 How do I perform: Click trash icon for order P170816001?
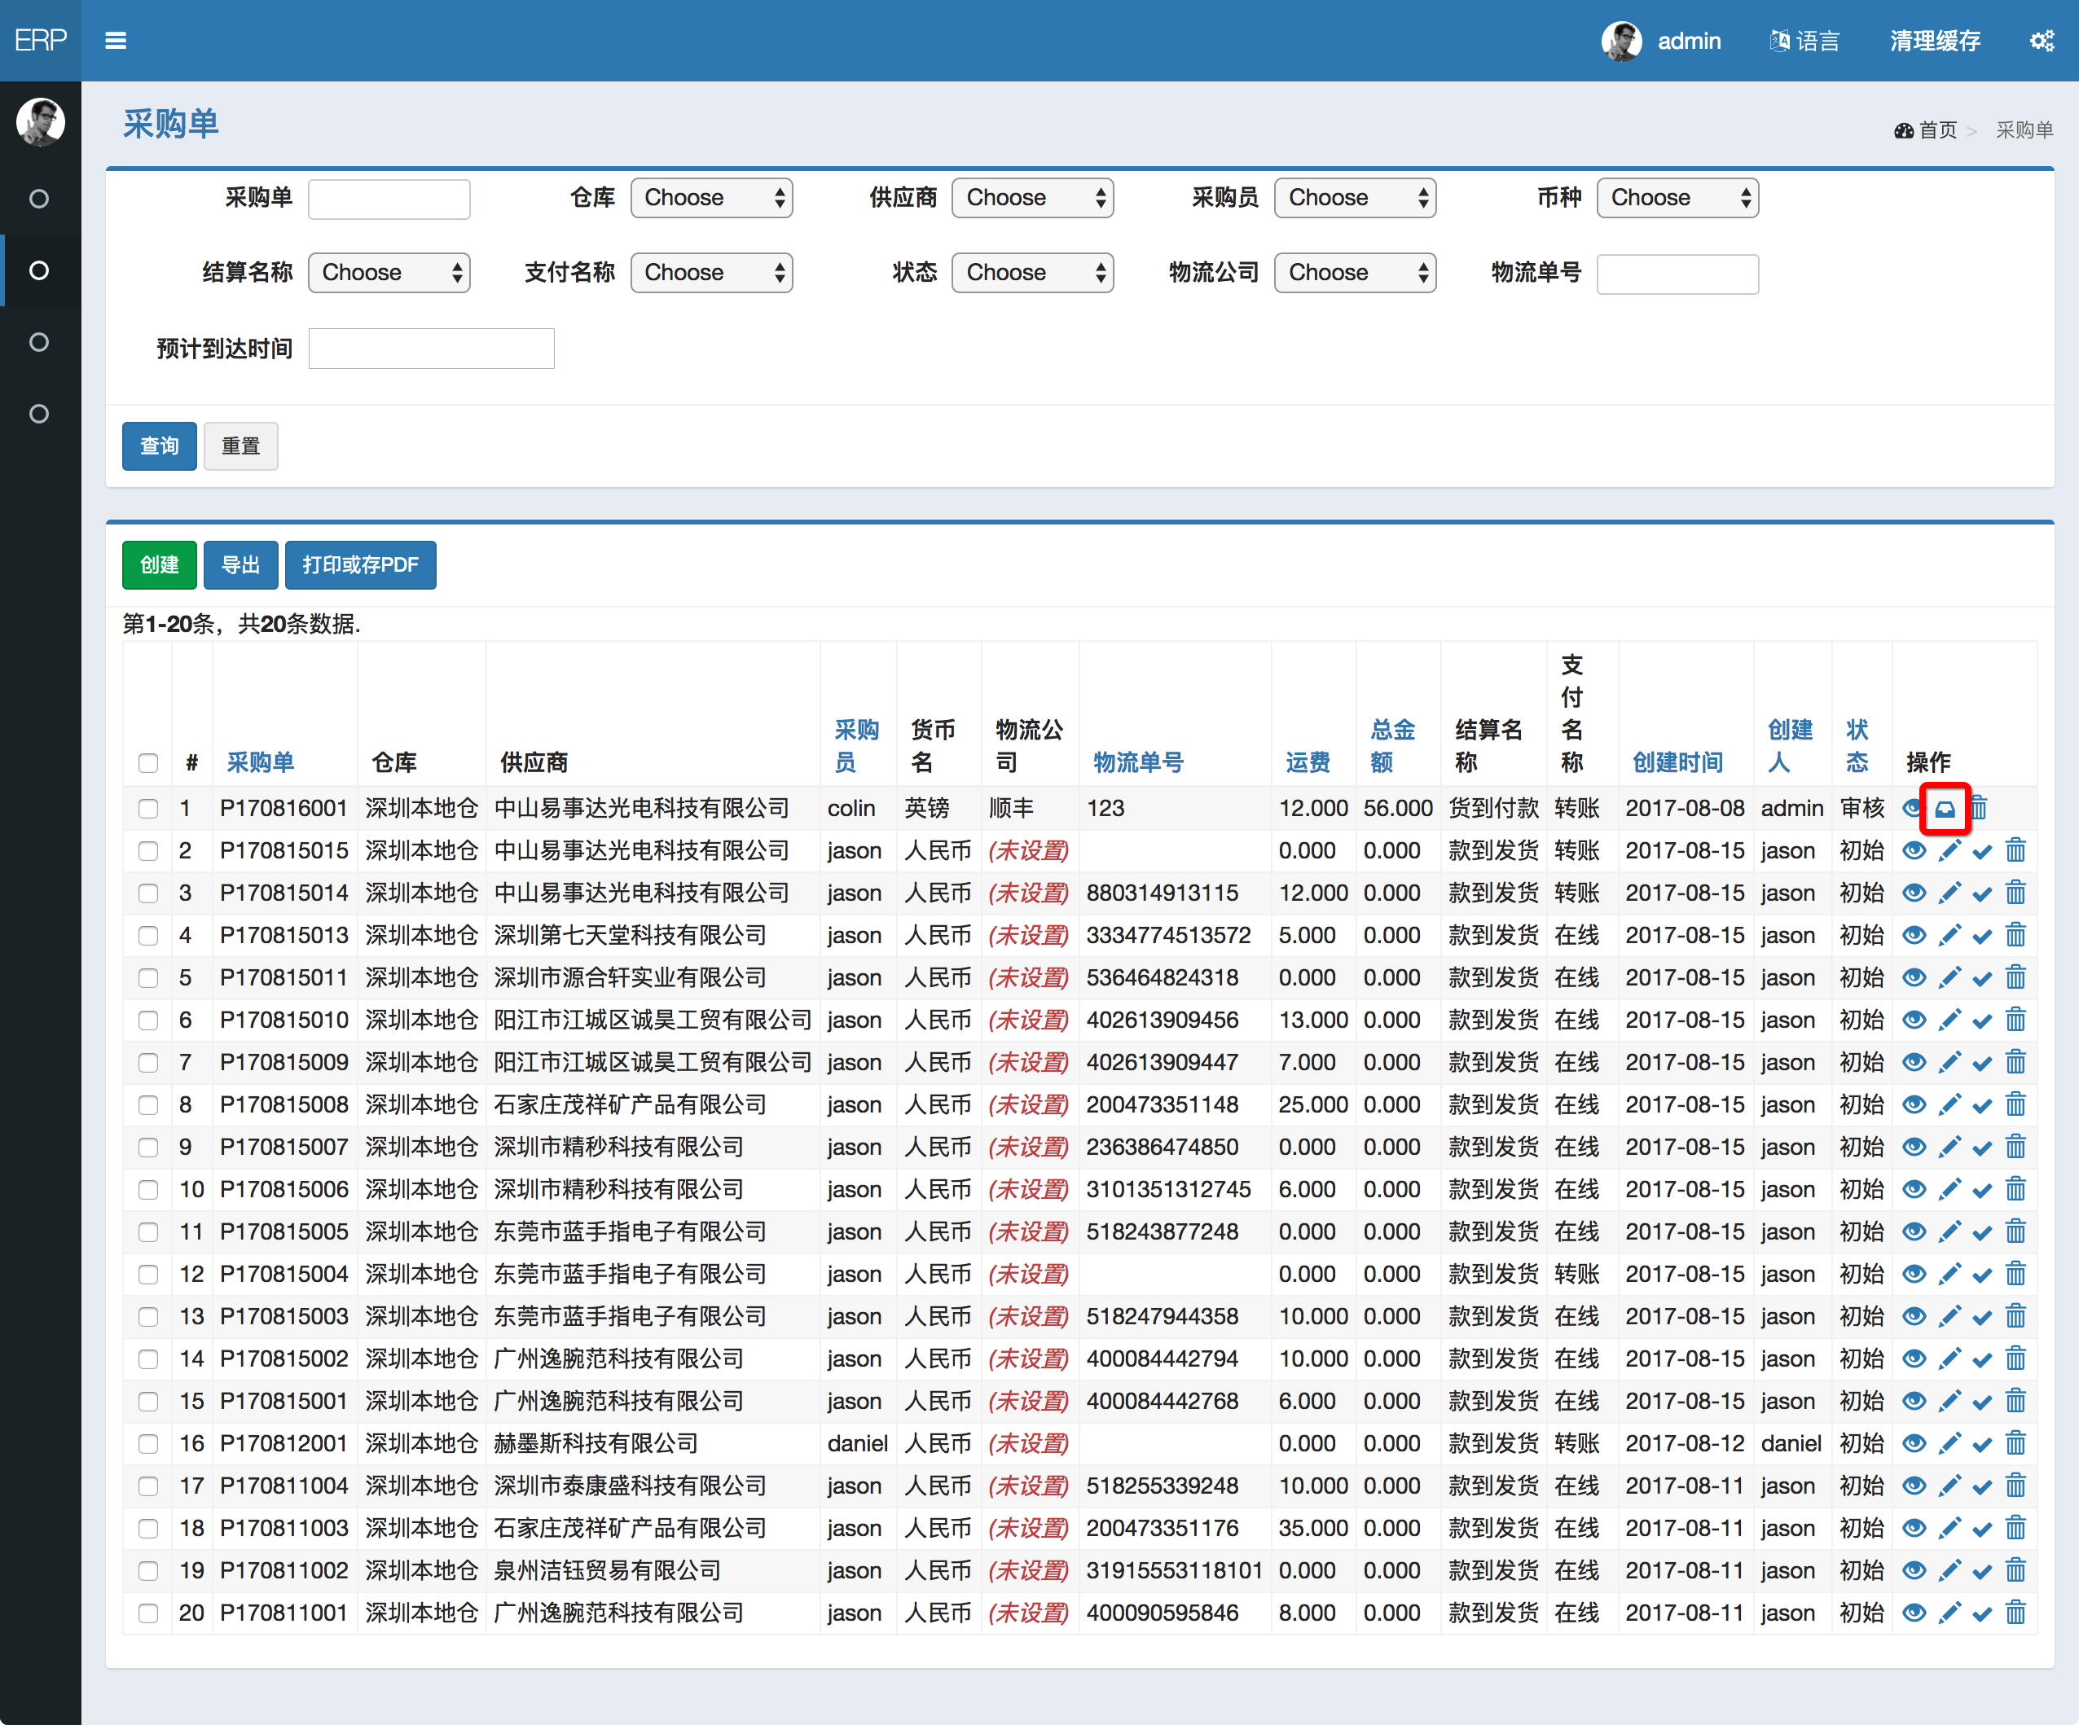coord(1978,809)
